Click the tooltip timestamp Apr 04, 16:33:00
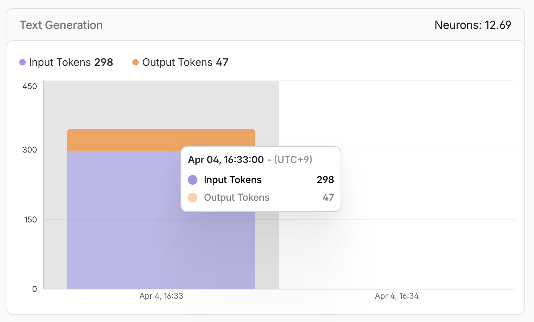 tap(226, 160)
